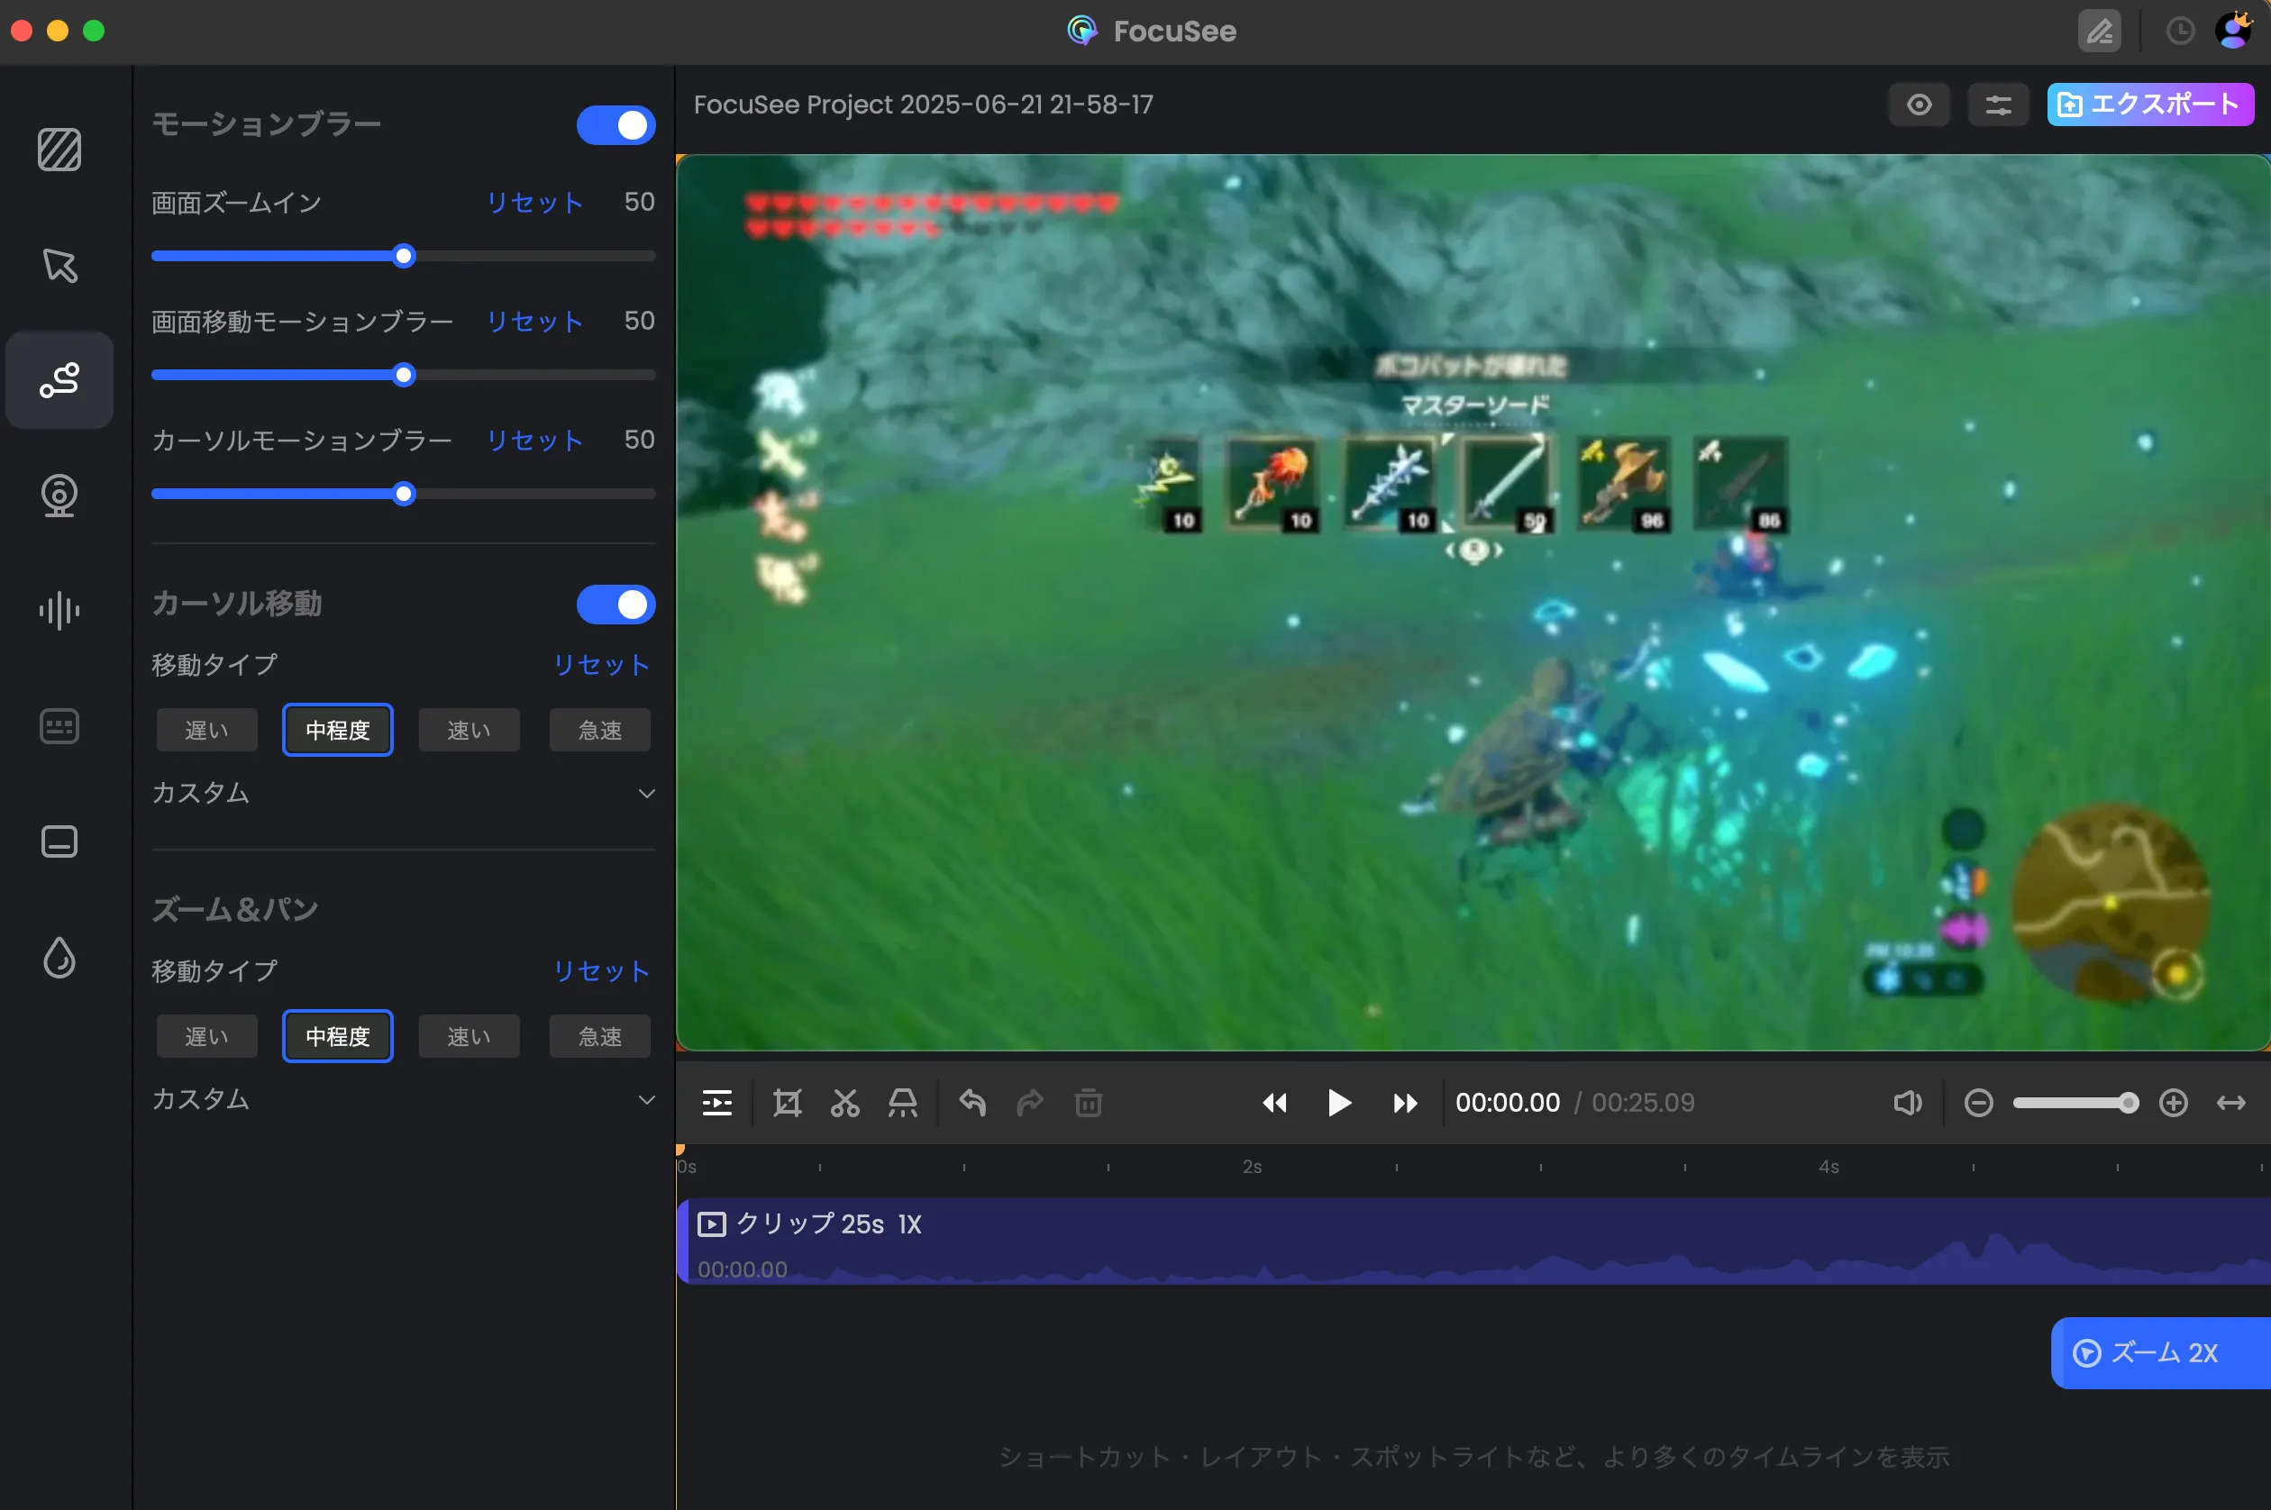Select 速い for カーソル移動 type
2271x1510 pixels.
tap(469, 730)
